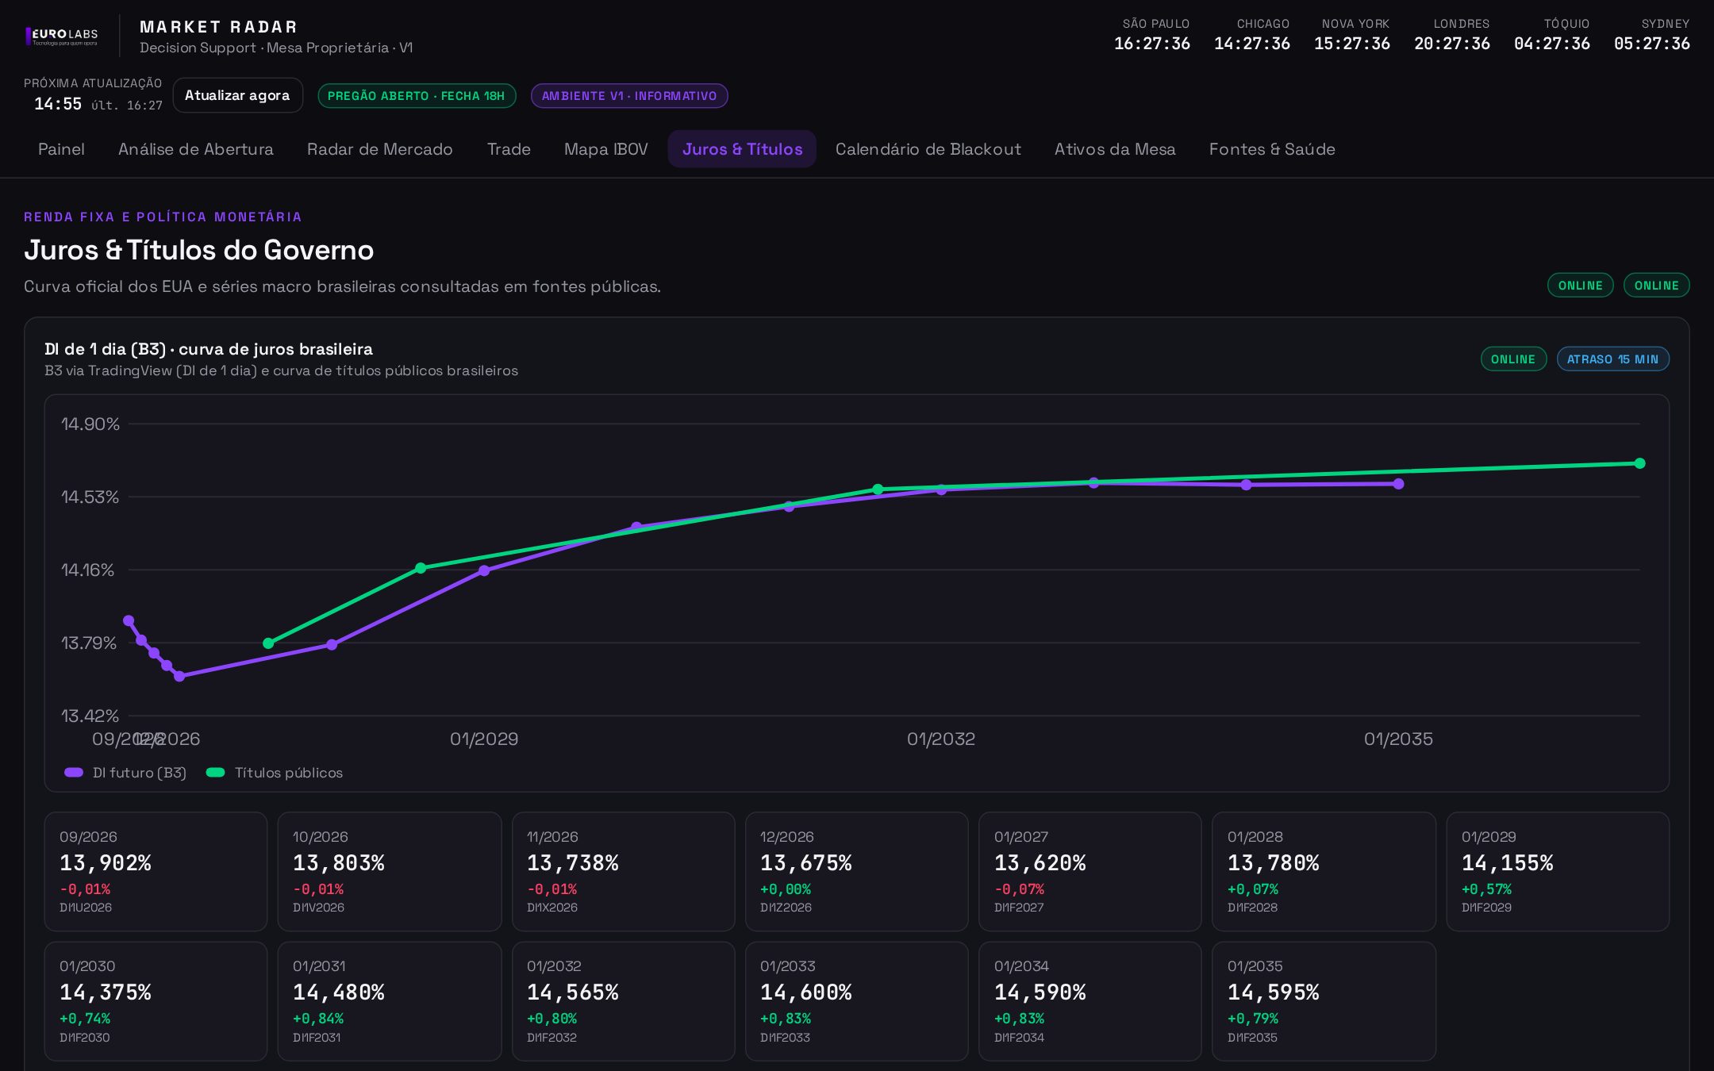
Task: Select the 10/2026 card showing 13,803%
Action: (390, 871)
